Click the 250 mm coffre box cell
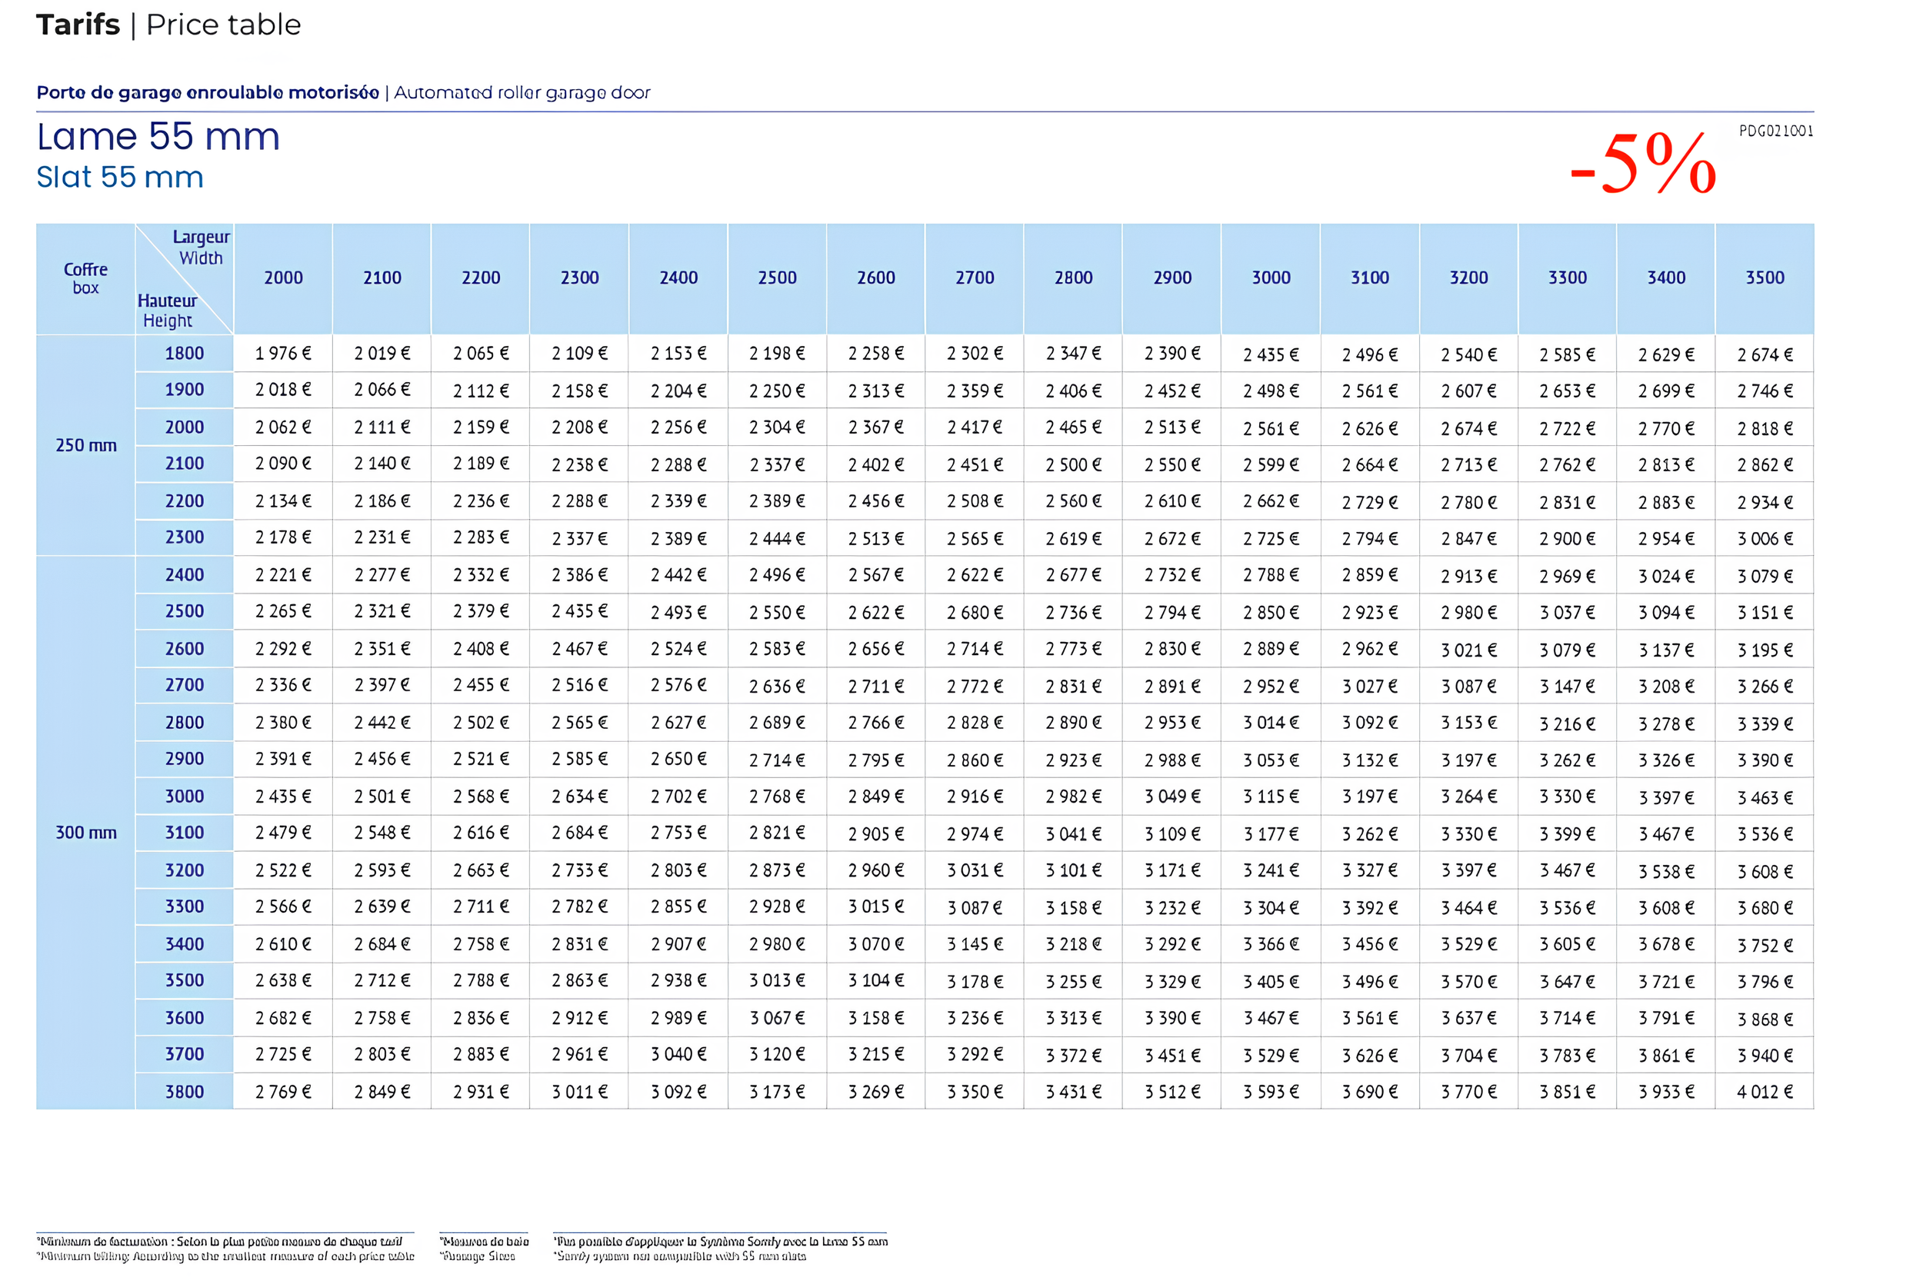 point(85,445)
